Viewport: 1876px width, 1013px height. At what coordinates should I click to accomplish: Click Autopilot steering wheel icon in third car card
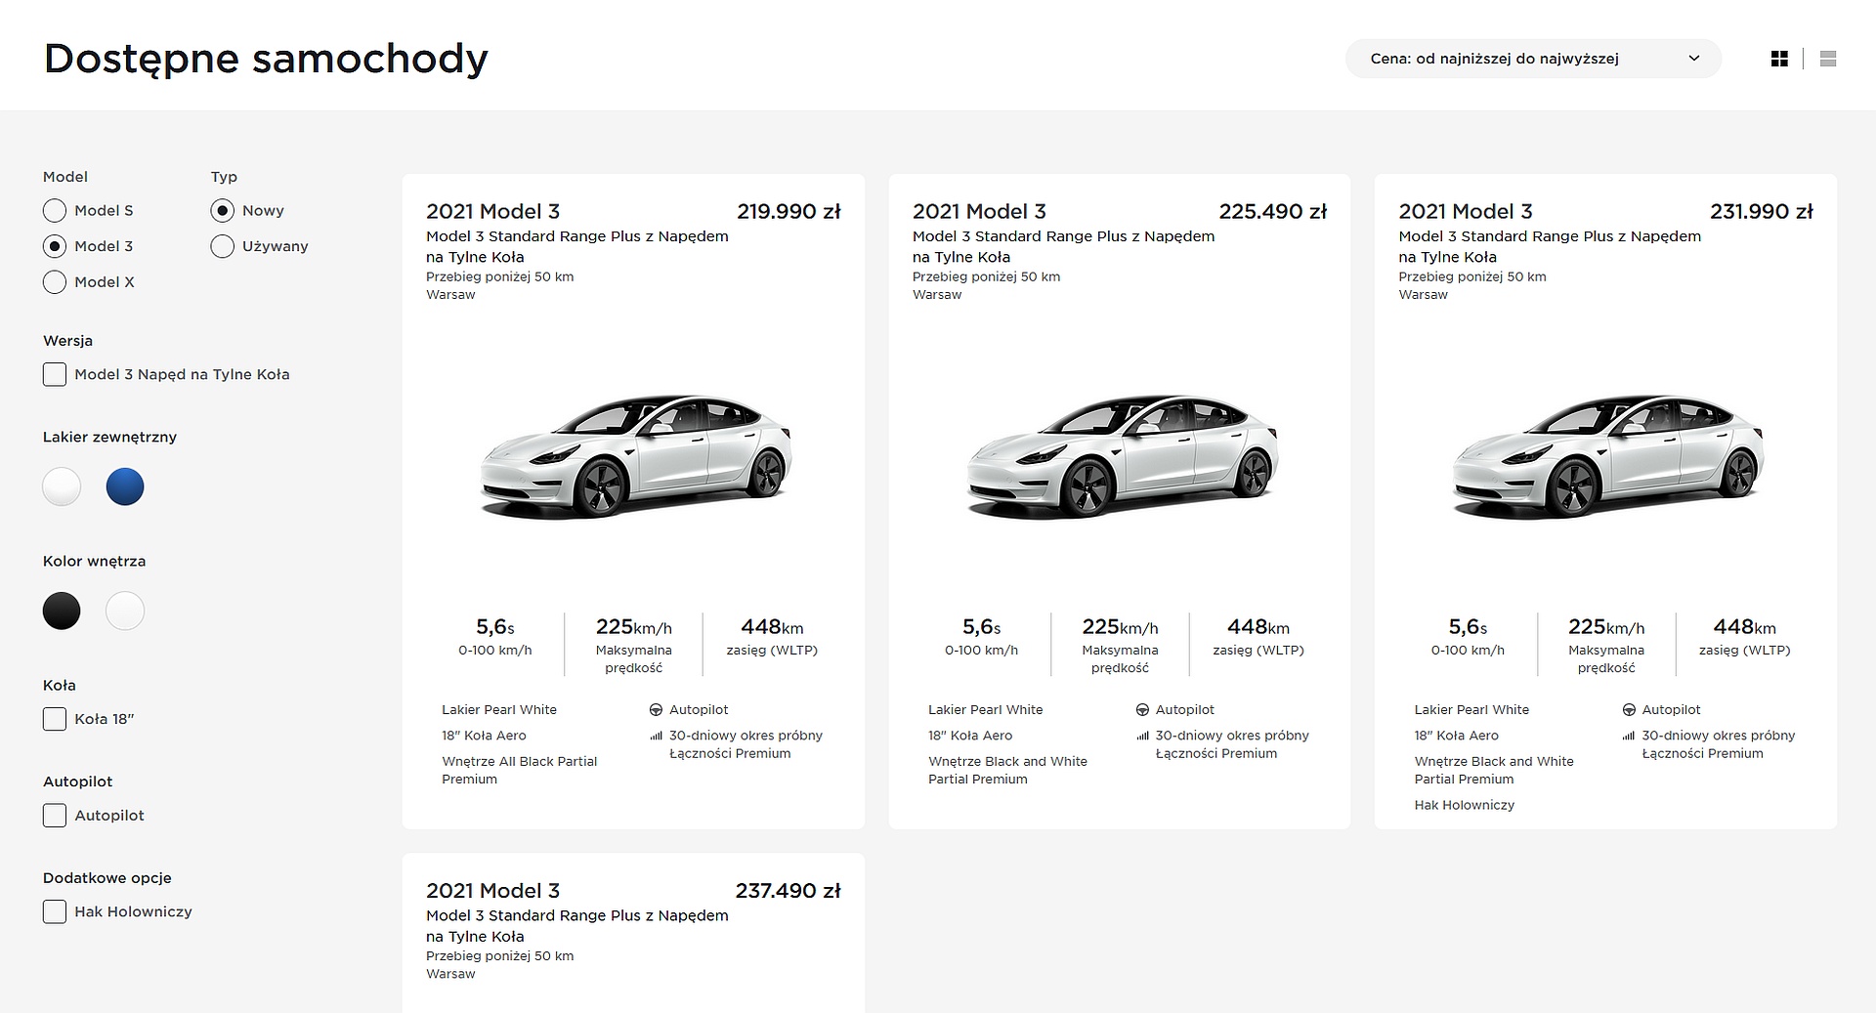pyautogui.click(x=1629, y=710)
